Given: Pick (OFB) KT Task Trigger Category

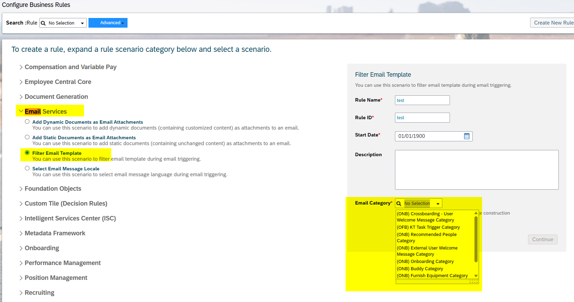Looking at the screenshot, I should pyautogui.click(x=428, y=227).
